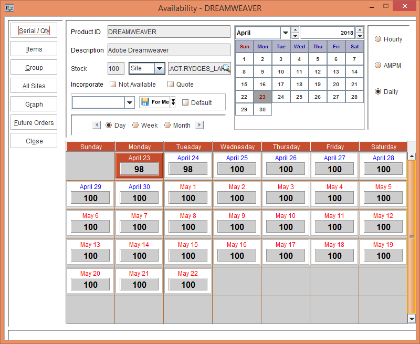Click the vertical scrollbar thumb of grid
The height and width of the screenshot is (344, 420).
tap(412, 236)
